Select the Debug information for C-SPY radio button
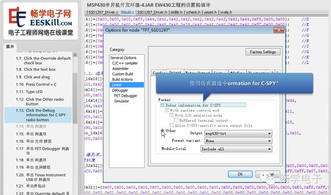The height and width of the screenshot is (195, 331). pos(162,105)
